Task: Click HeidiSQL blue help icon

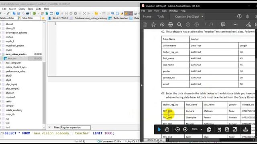Action: click(x=57, y=13)
